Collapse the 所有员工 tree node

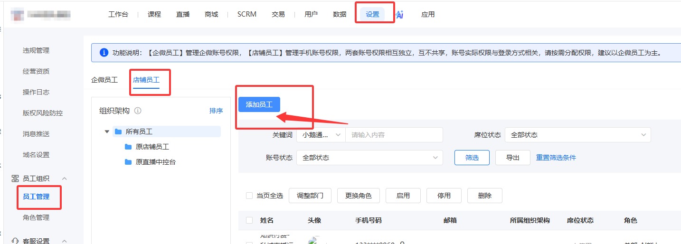[107, 131]
